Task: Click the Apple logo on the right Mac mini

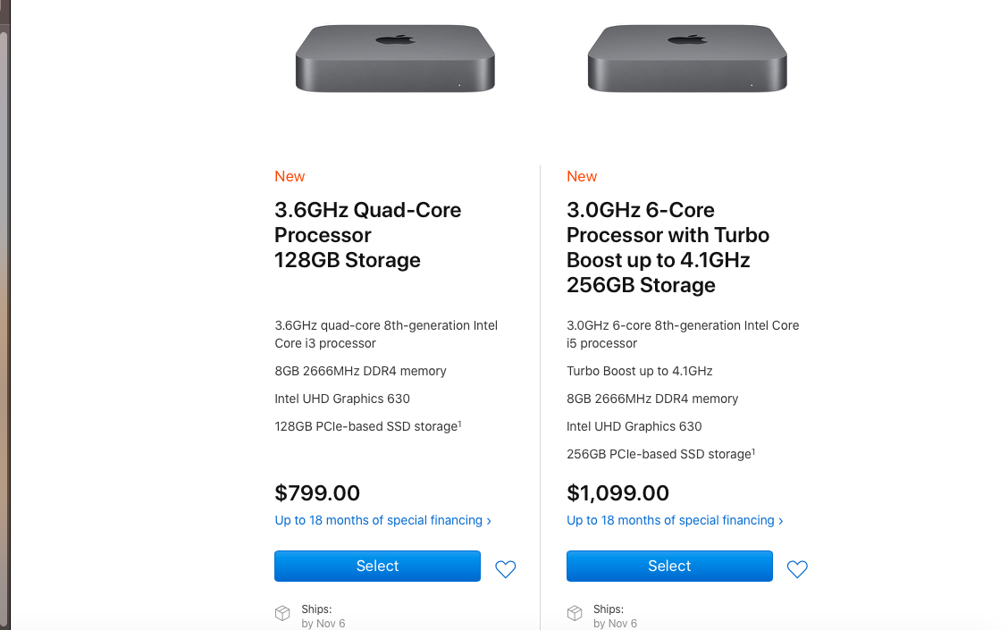Action: click(x=687, y=40)
